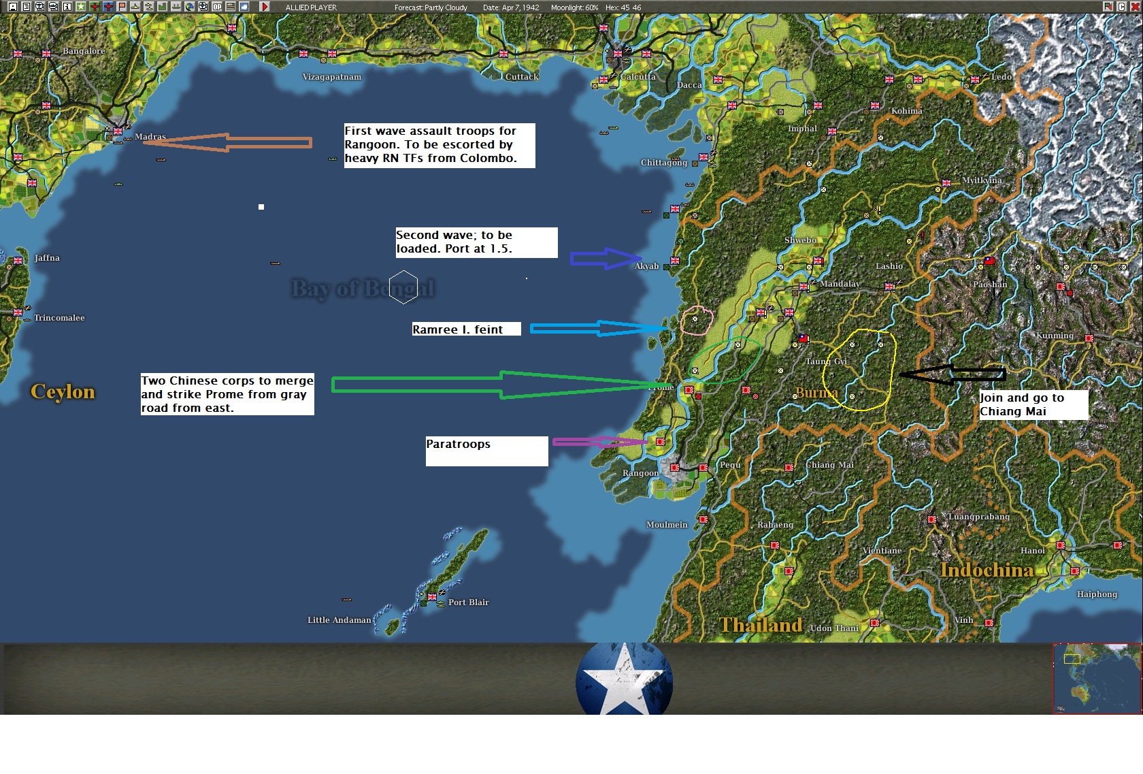
Task: Select the Hanoi base label
Action: (1033, 551)
